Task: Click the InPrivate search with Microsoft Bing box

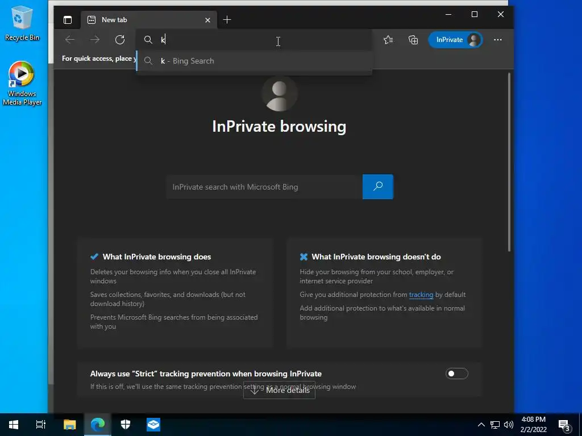Action: coord(264,187)
